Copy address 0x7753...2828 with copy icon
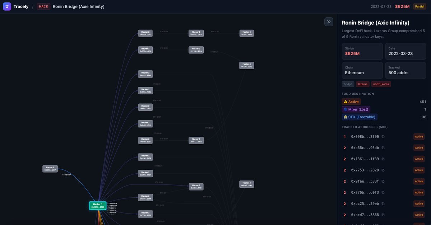The image size is (431, 225). [383, 170]
